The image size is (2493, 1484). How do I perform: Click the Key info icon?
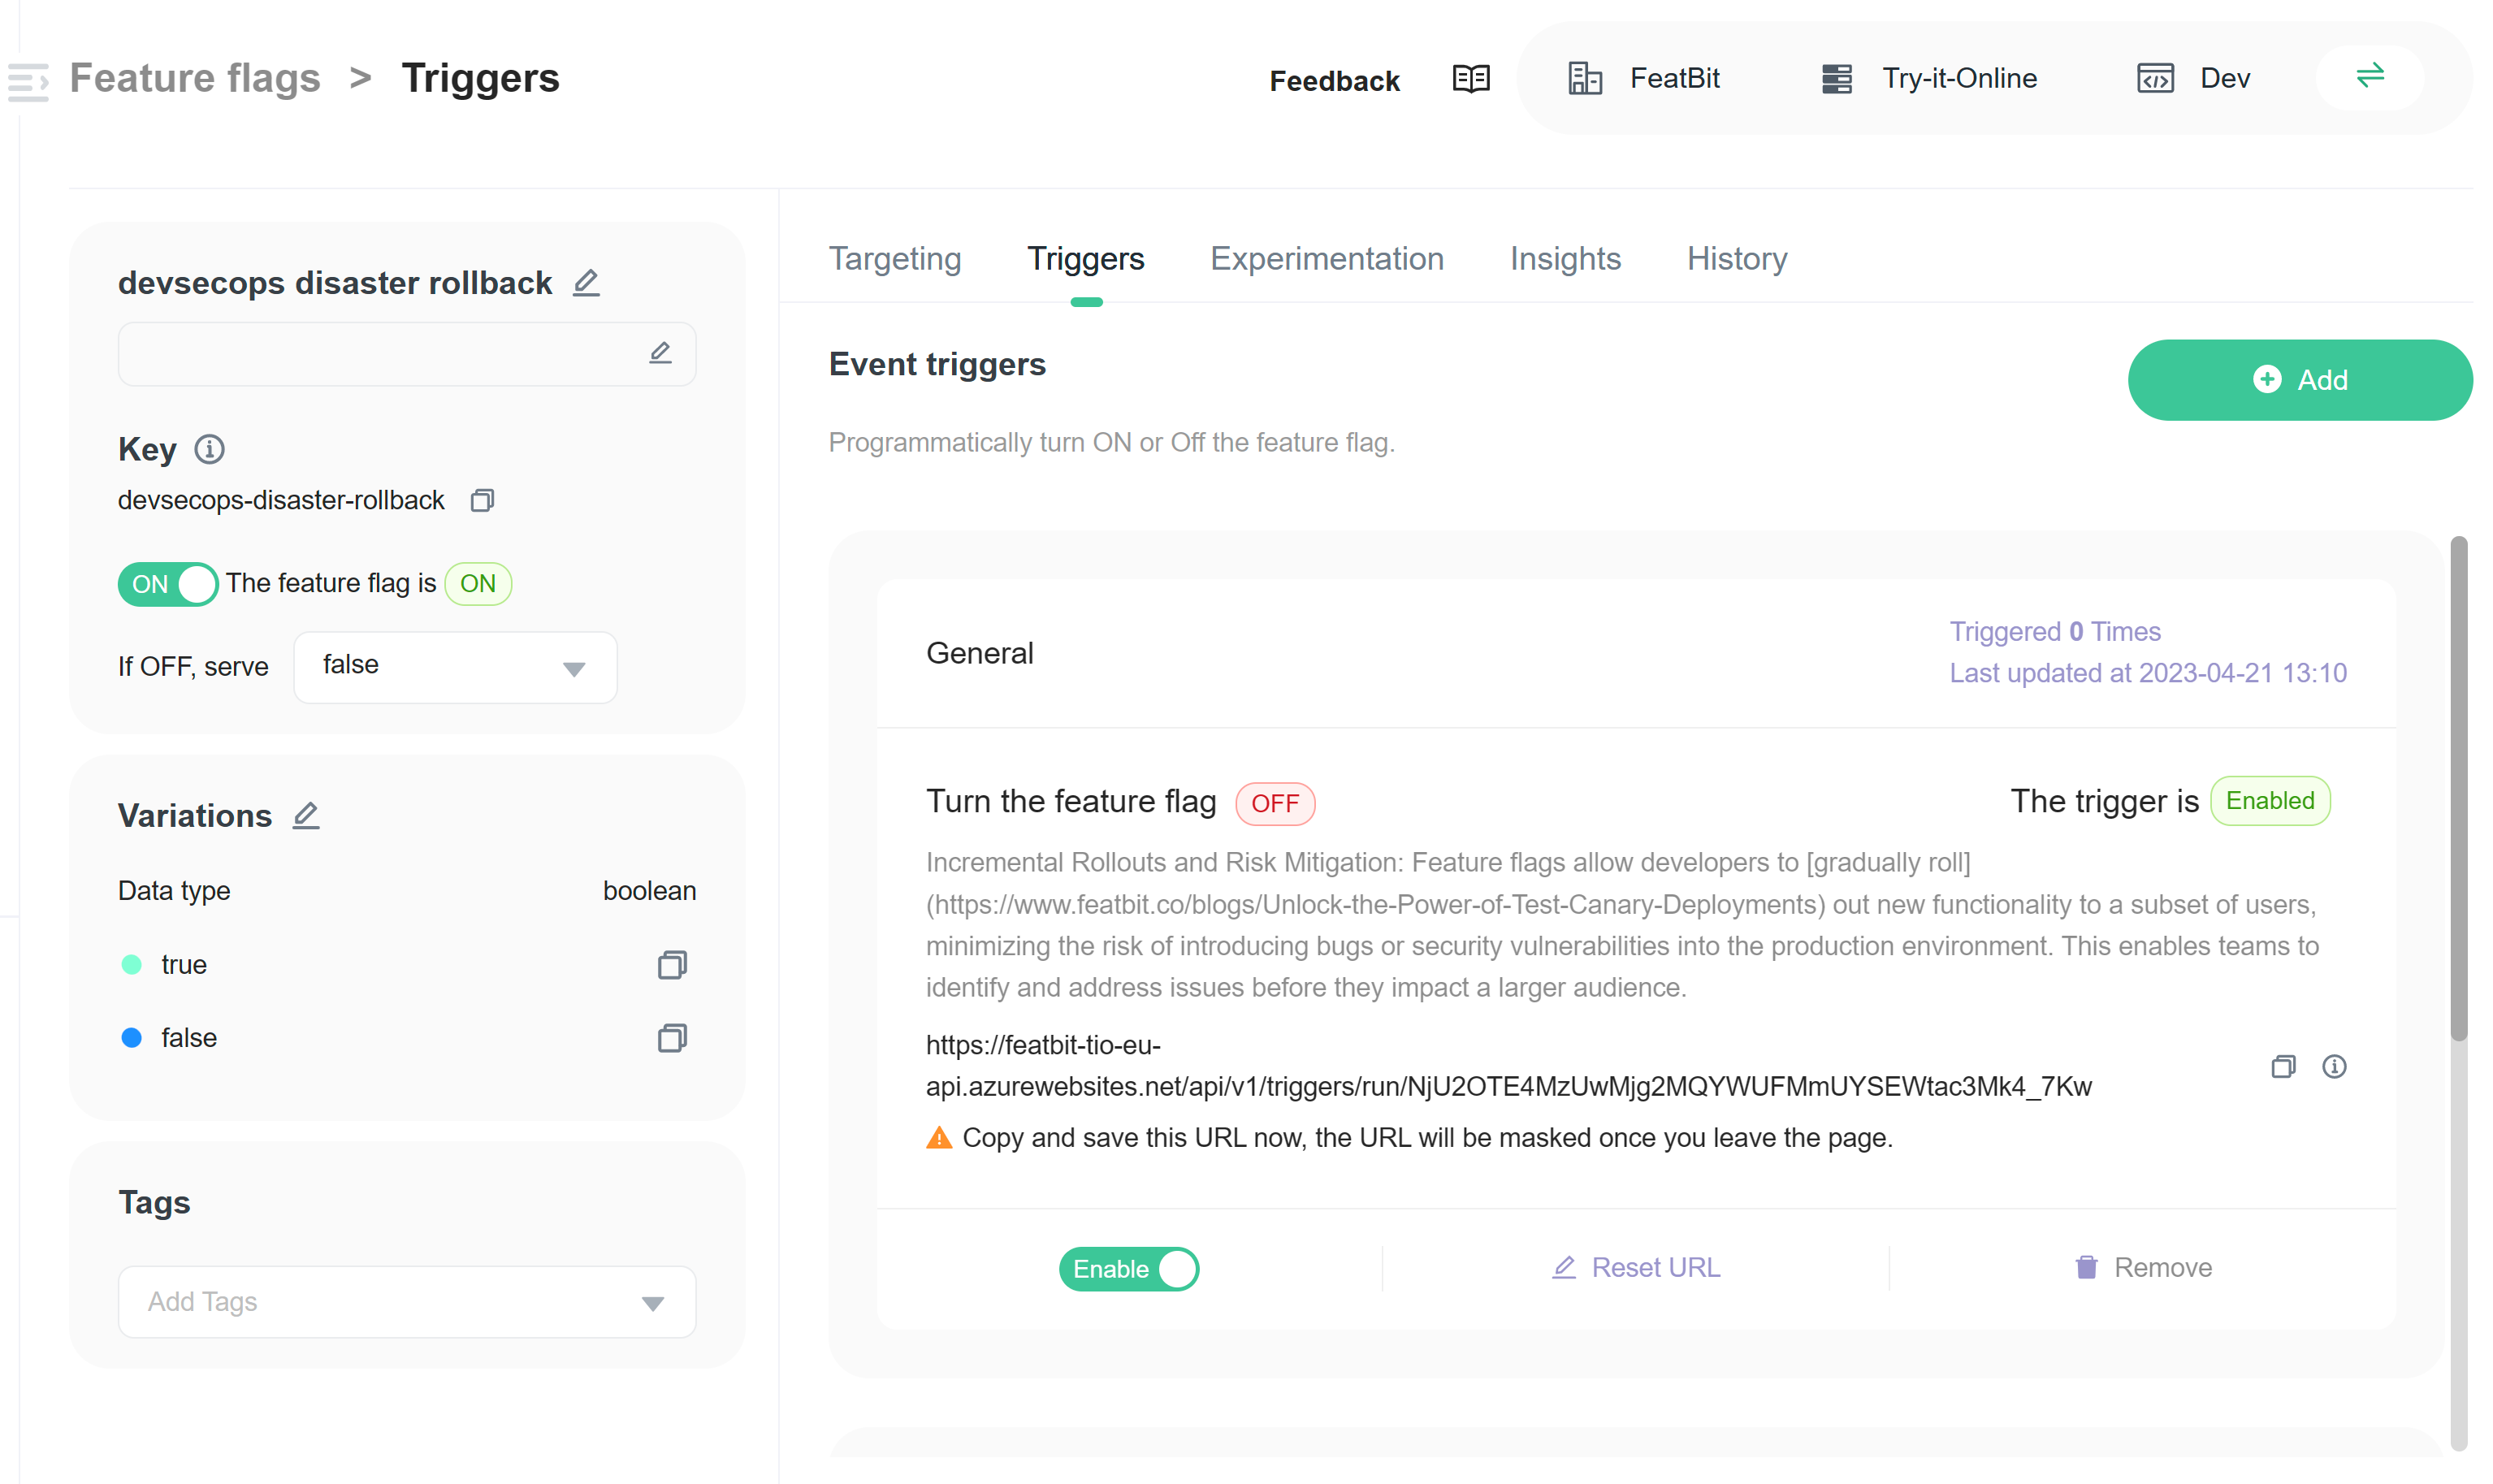pos(209,450)
